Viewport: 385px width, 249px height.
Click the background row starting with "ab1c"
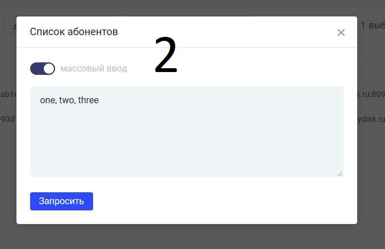click(x=8, y=94)
